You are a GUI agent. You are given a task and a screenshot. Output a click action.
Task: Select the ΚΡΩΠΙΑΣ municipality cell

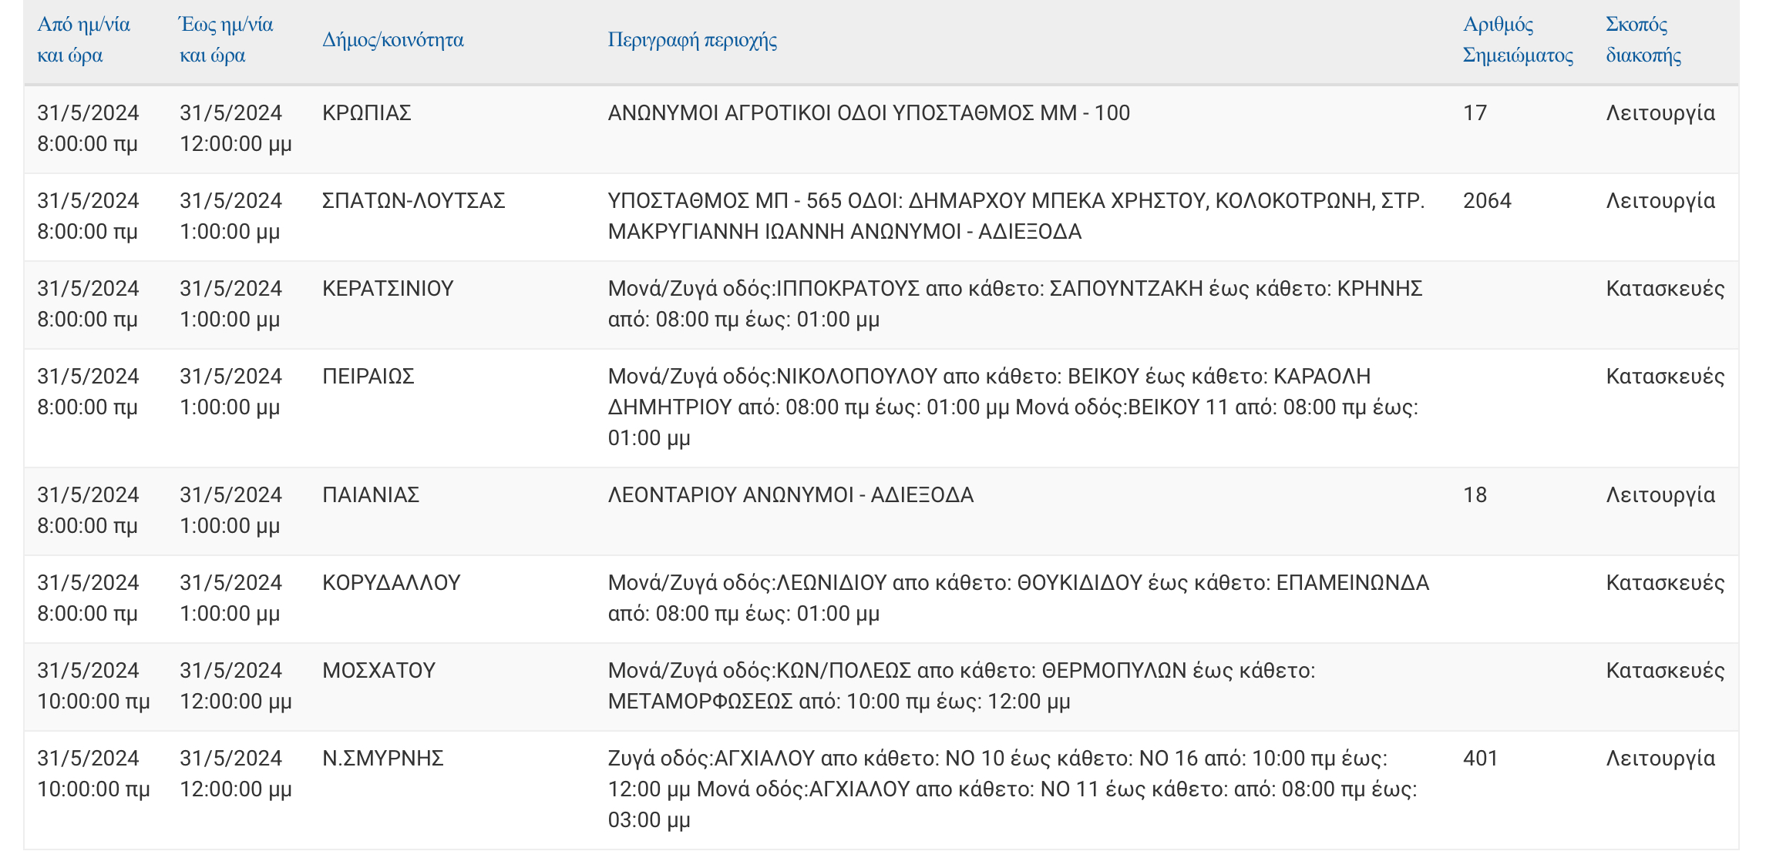click(366, 113)
